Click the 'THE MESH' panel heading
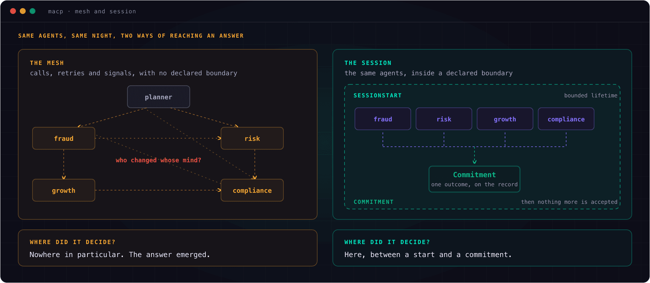This screenshot has height=283, width=650. coord(47,63)
